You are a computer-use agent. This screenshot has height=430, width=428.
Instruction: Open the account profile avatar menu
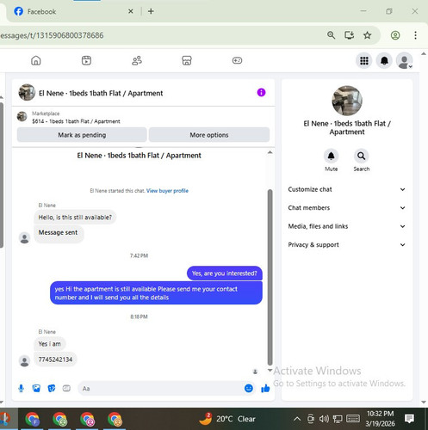[405, 61]
